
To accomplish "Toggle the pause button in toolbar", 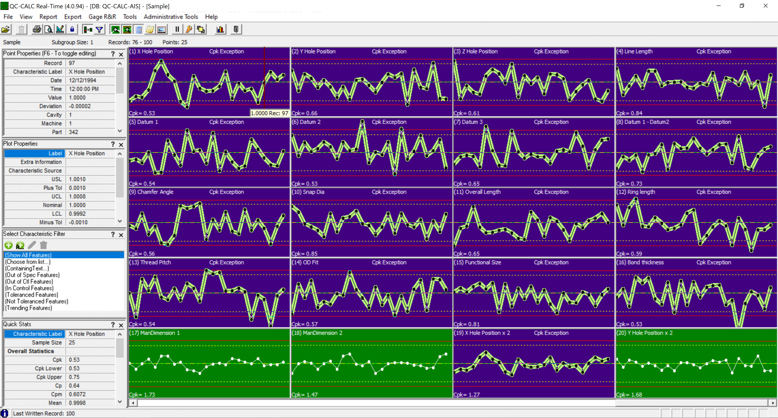I will [177, 30].
